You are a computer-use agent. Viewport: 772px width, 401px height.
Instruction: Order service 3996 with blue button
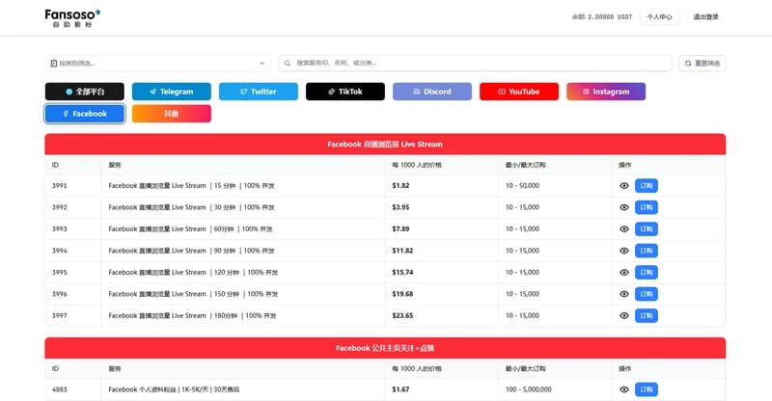click(x=646, y=294)
